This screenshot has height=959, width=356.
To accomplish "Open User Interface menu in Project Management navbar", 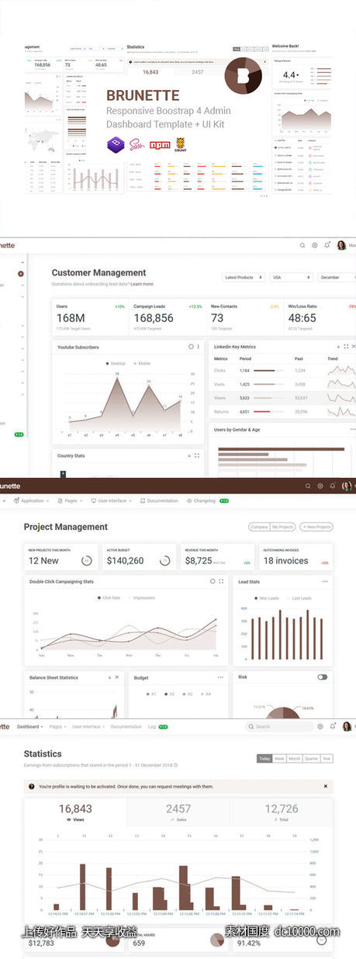I will [111, 500].
